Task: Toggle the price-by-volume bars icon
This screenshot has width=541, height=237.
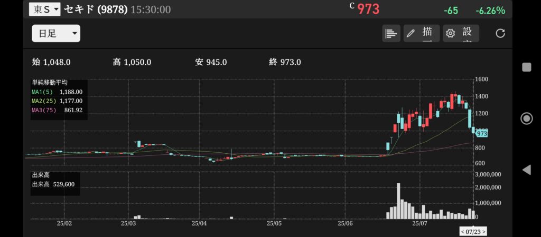Action: [391, 33]
